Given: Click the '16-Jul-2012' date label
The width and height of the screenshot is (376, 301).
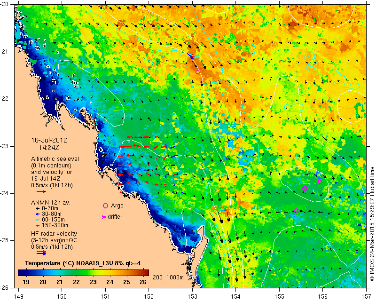Looking at the screenshot, I should 49,140.
